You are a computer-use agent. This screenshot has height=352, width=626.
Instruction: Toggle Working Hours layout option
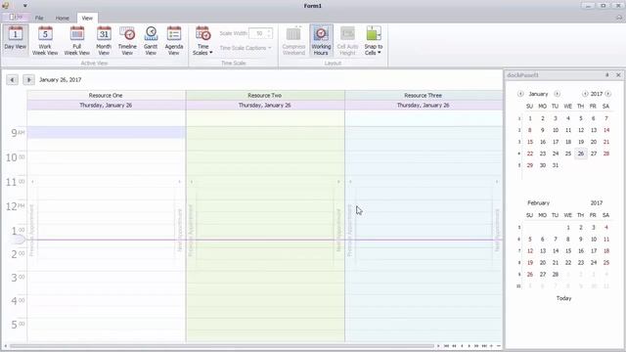pos(321,41)
